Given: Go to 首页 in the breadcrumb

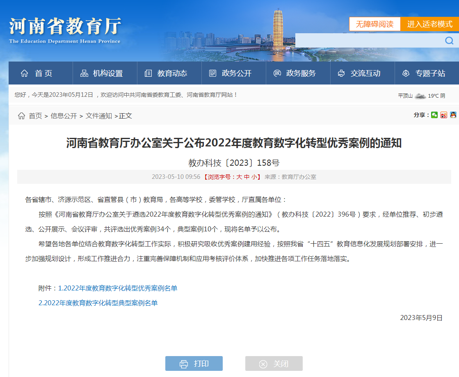Looking at the screenshot, I should point(35,116).
